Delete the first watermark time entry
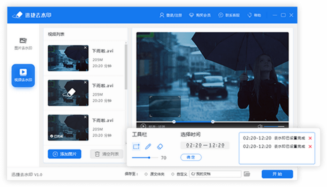 coord(310,138)
